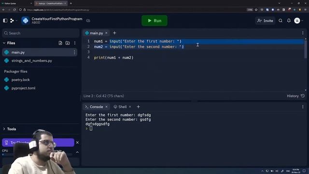Click the console prompt cursor
The width and height of the screenshot is (309, 174).
(91, 129)
